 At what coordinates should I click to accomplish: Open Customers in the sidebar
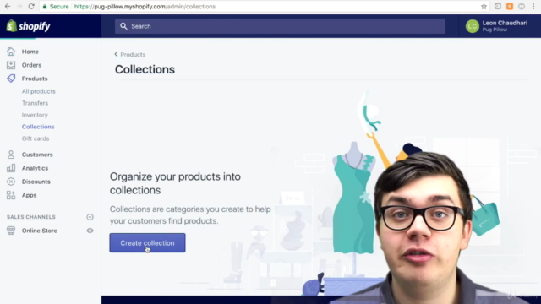coord(37,155)
